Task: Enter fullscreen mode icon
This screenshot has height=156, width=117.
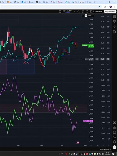Action: tap(87, 11)
